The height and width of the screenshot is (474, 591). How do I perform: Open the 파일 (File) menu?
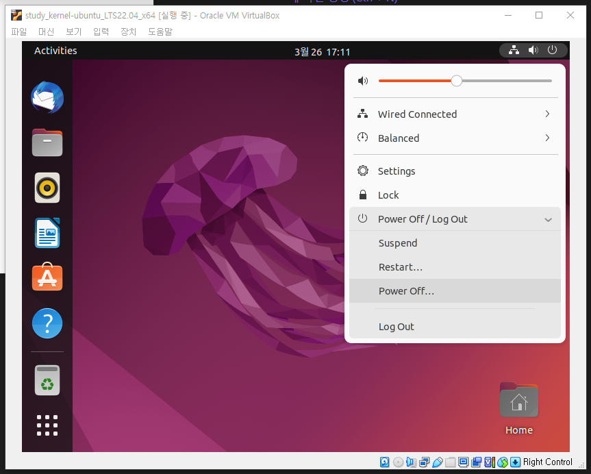click(18, 32)
